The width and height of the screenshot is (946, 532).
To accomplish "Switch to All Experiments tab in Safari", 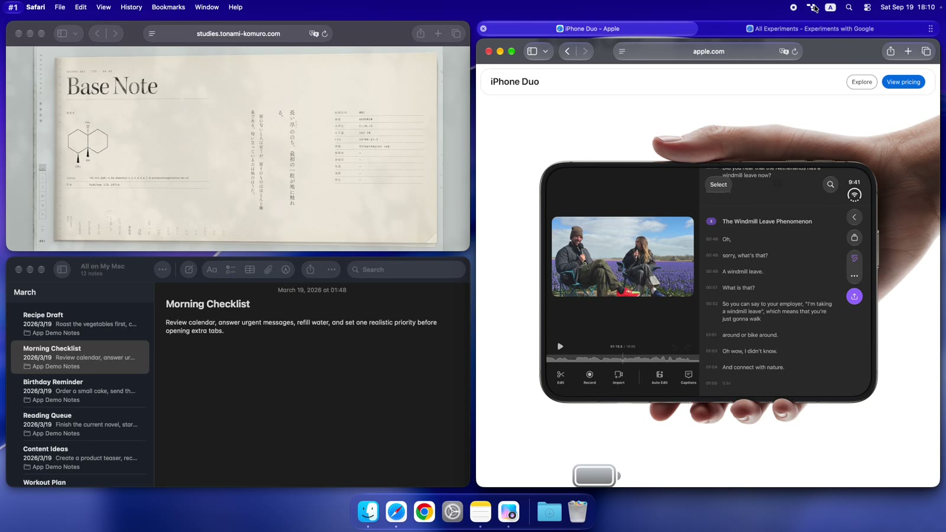I will pos(809,28).
